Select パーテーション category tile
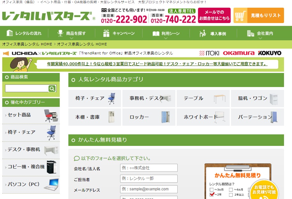The image size is (292, 199). pos(257,117)
